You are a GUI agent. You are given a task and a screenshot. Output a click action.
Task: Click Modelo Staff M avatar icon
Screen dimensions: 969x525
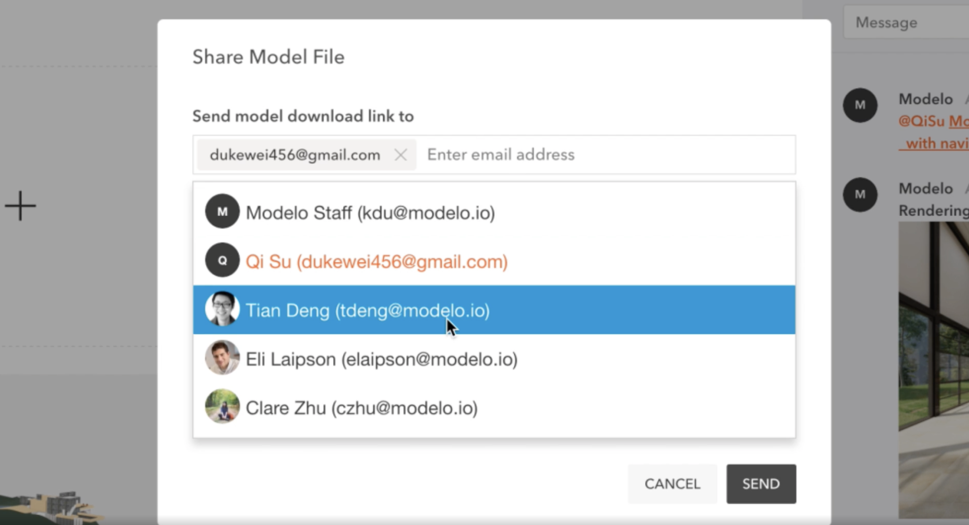222,211
